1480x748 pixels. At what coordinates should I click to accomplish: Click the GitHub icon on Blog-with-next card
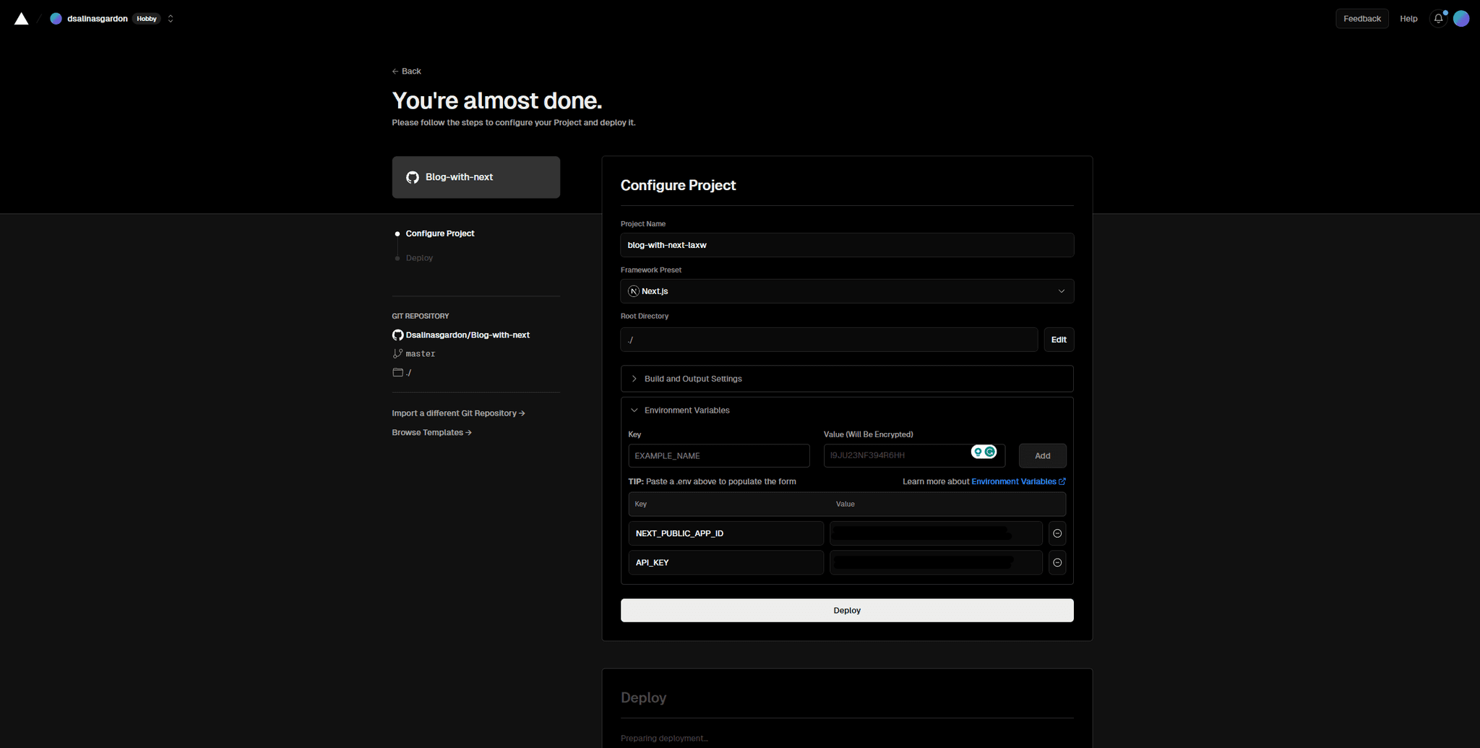413,177
